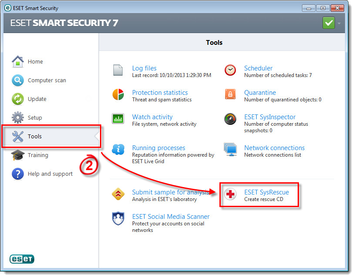Click the Quarantine padlock icon
This screenshot has width=355, height=278.
pyautogui.click(x=230, y=94)
